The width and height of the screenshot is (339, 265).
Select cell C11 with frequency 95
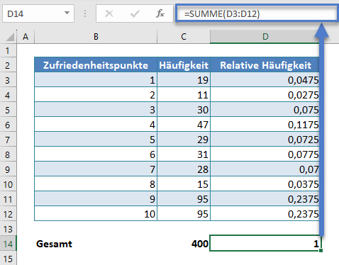click(x=184, y=199)
